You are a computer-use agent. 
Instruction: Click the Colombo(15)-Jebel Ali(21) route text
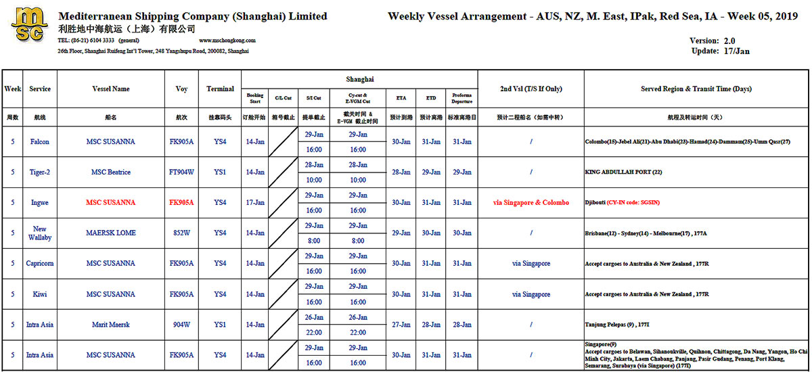coord(687,142)
